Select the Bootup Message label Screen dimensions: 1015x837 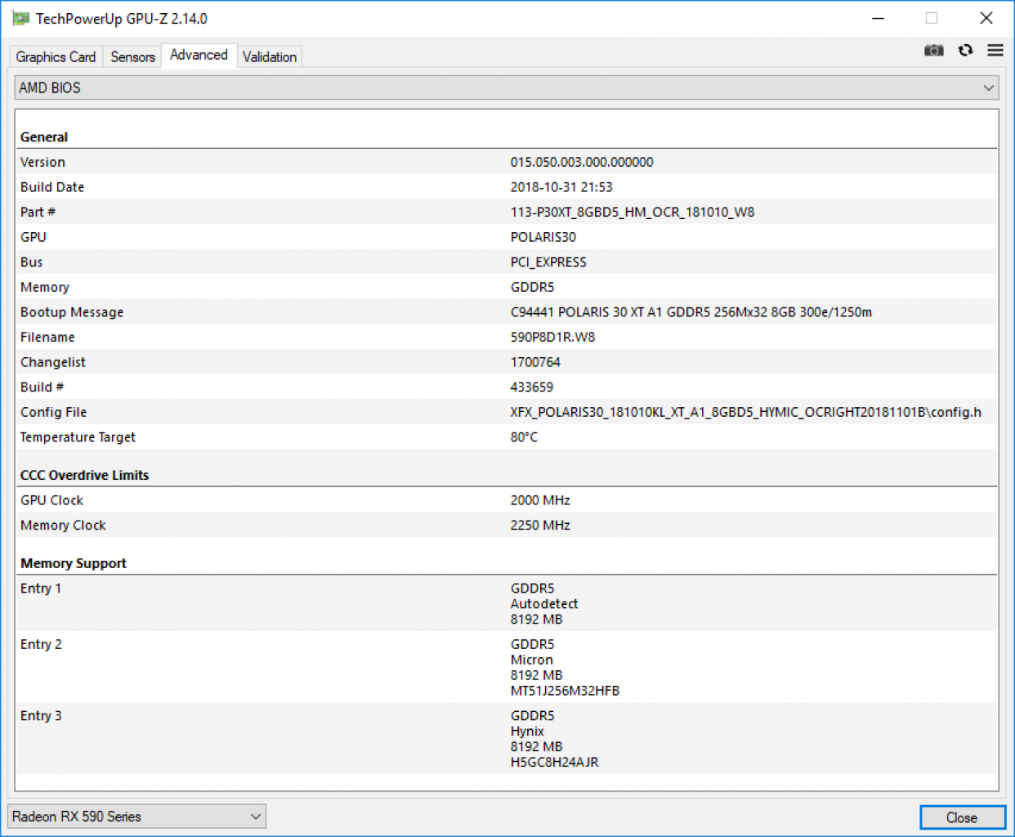(72, 312)
